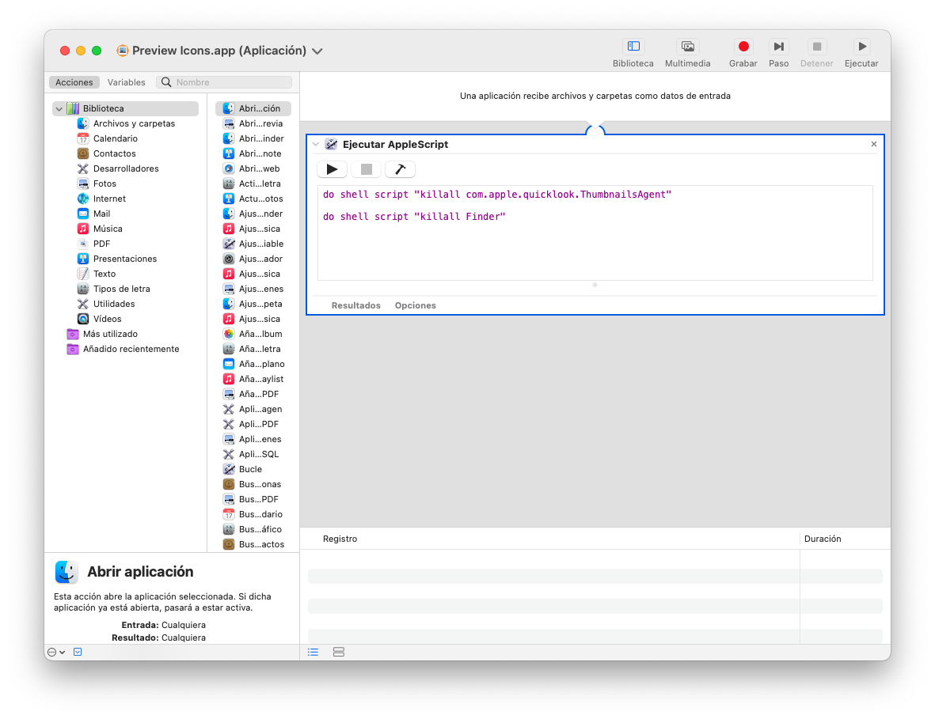
Task: Run the workflow with Ejecutar
Action: coord(861,53)
